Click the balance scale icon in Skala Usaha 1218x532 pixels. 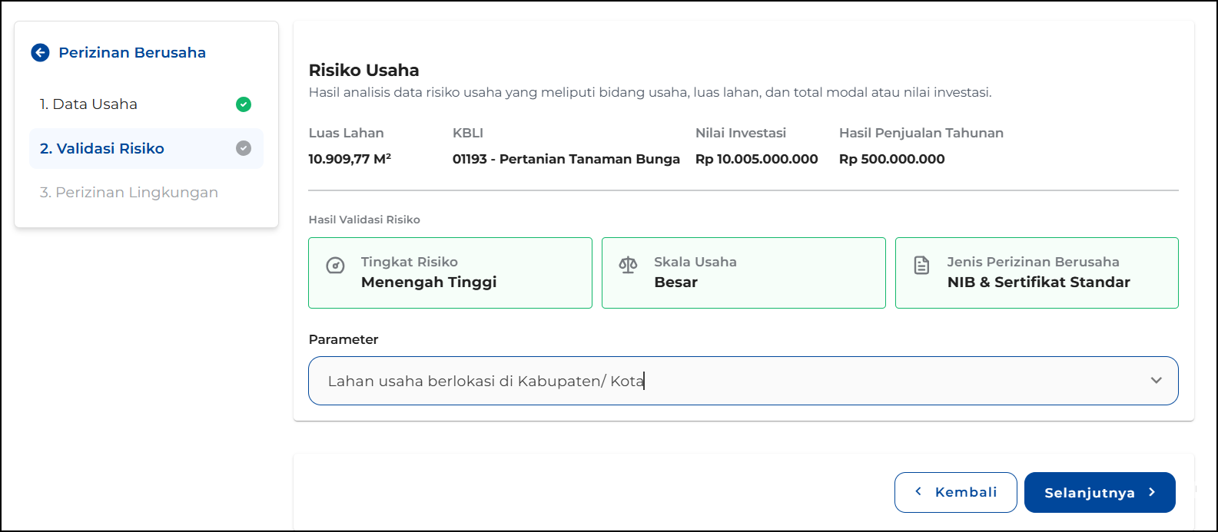click(x=628, y=266)
